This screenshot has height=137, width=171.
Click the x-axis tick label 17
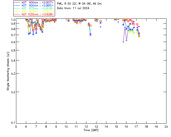(136, 127)
